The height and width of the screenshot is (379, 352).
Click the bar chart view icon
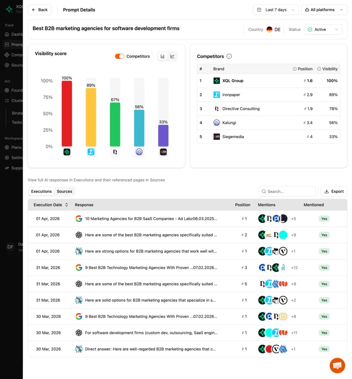[x=162, y=56]
